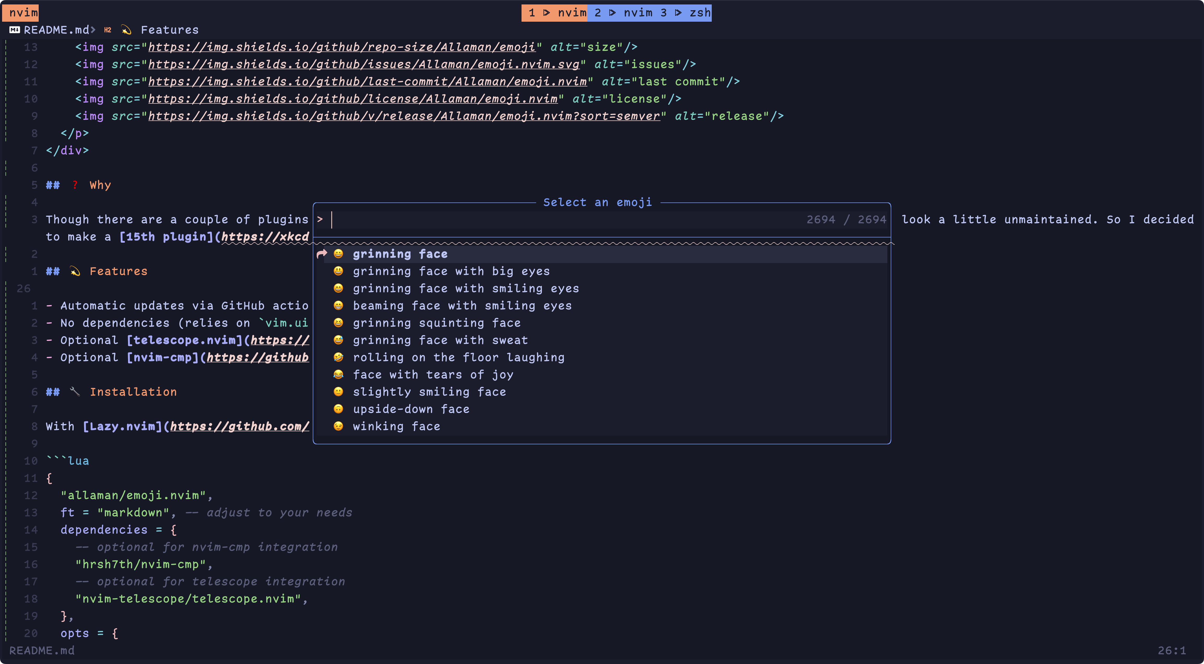Click the markdown file icon beside README.md
Screen dimensions: 1204x664
click(14, 30)
